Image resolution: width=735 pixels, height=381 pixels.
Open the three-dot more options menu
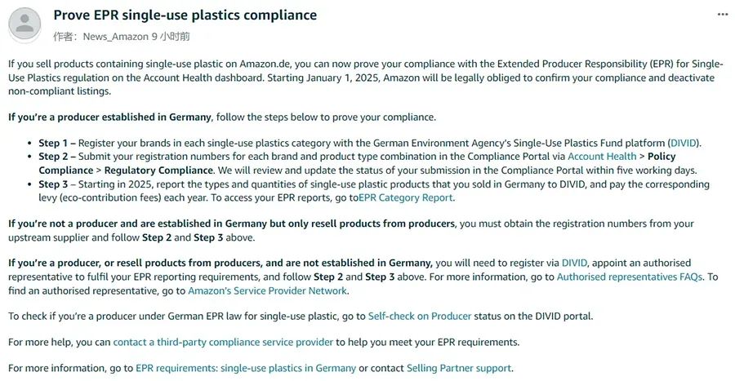[723, 15]
